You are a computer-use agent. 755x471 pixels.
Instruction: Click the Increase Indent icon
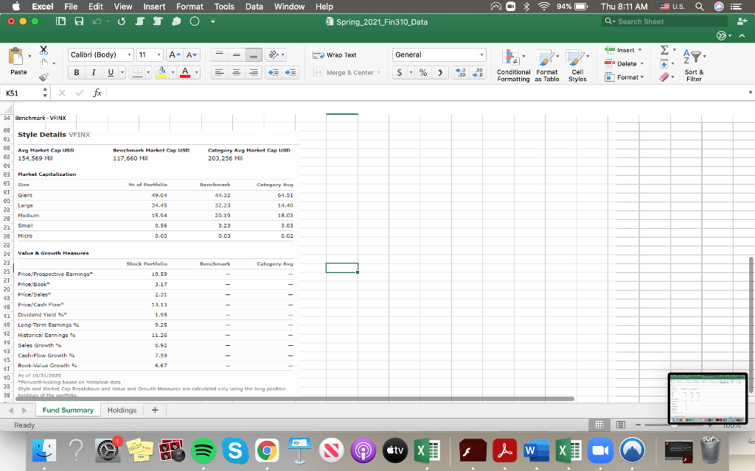pyautogui.click(x=290, y=73)
